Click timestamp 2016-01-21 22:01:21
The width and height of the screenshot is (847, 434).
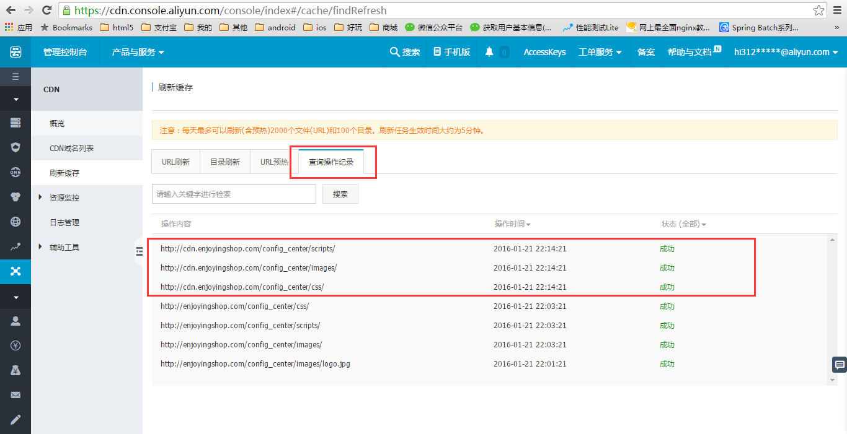(x=530, y=364)
